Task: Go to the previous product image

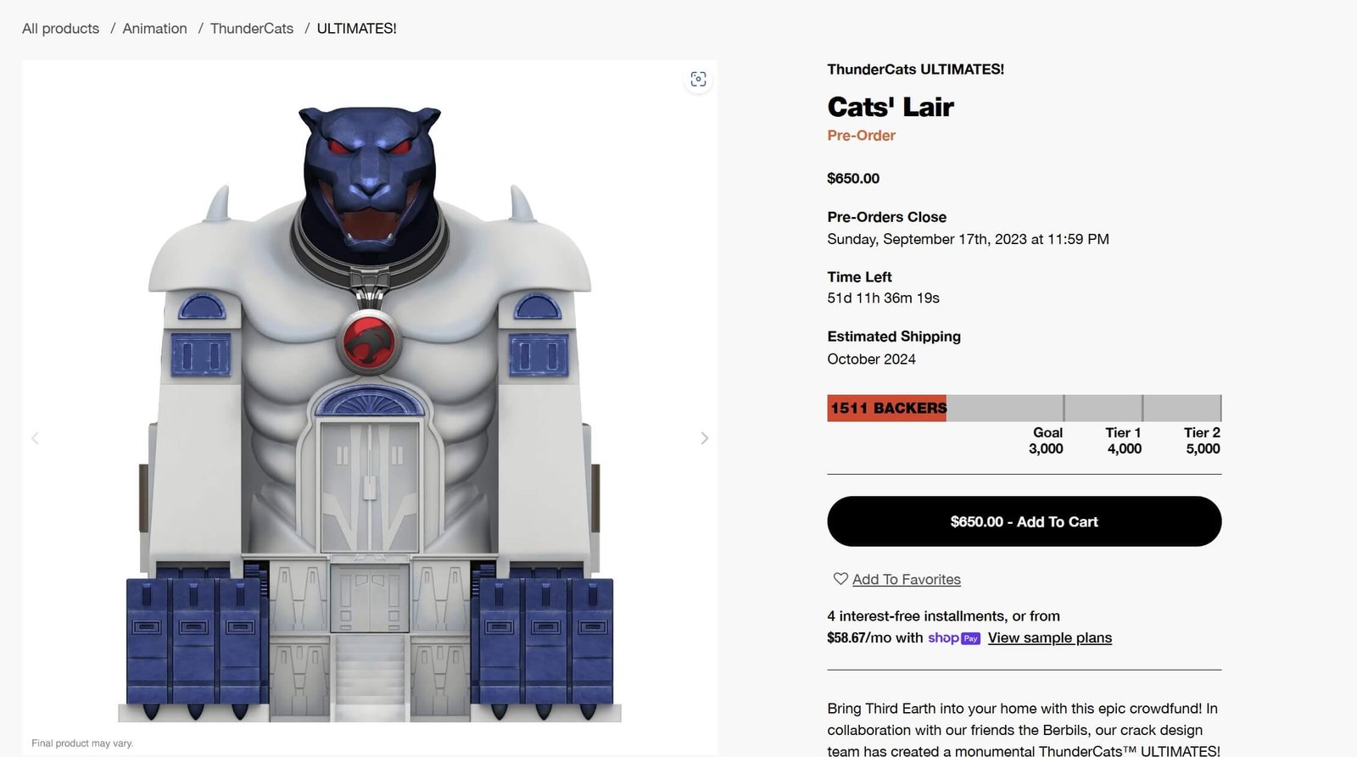Action: [x=35, y=438]
